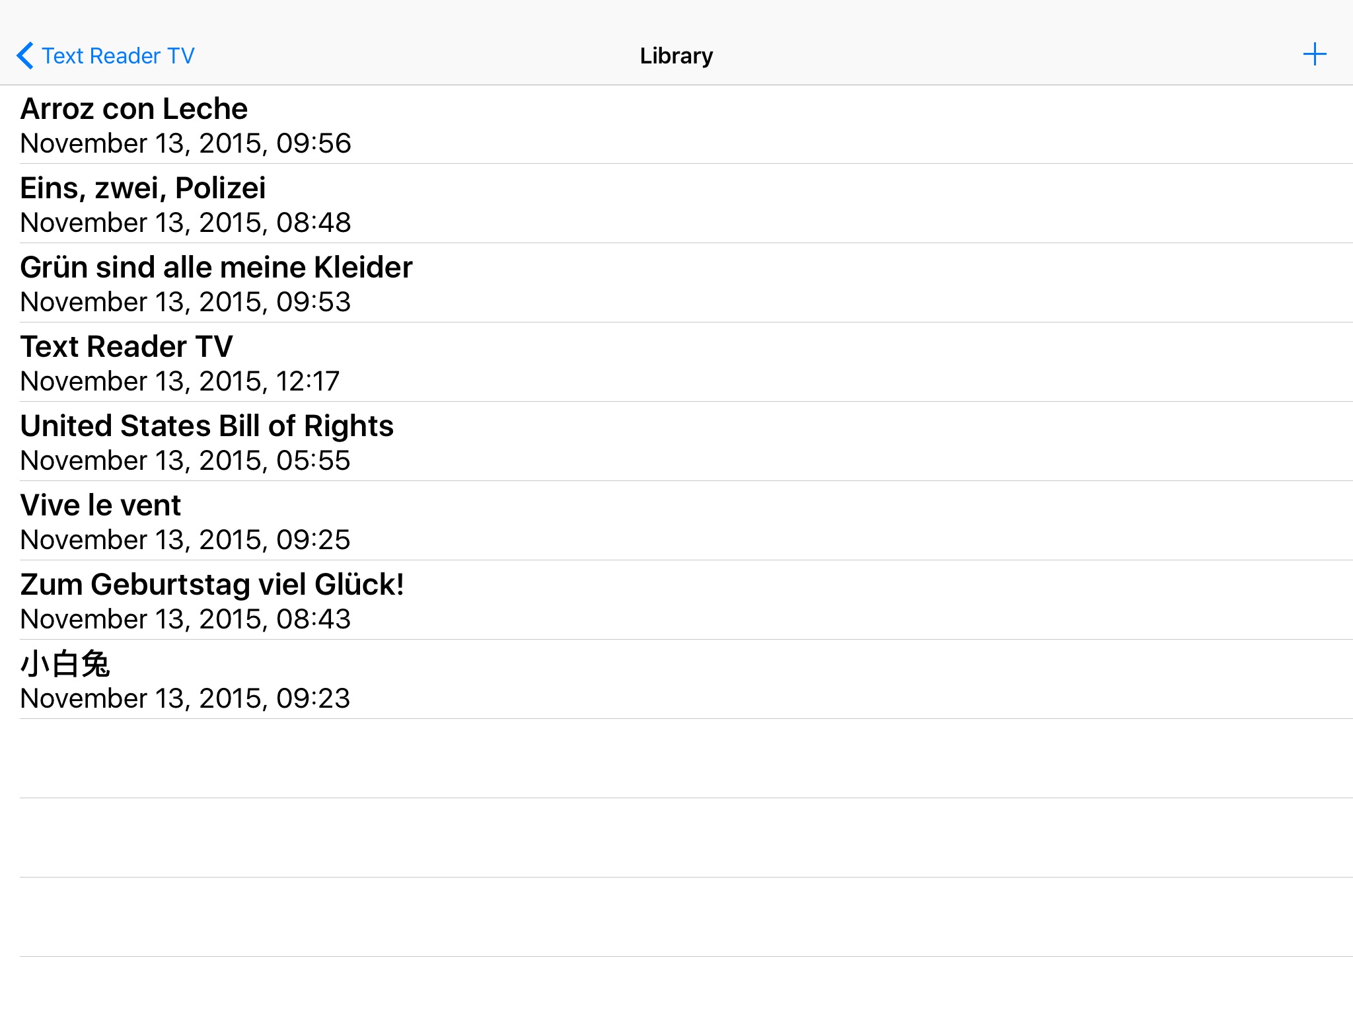Click the Library title in the navigation bar
The height and width of the screenshot is (1015, 1353).
tap(676, 56)
